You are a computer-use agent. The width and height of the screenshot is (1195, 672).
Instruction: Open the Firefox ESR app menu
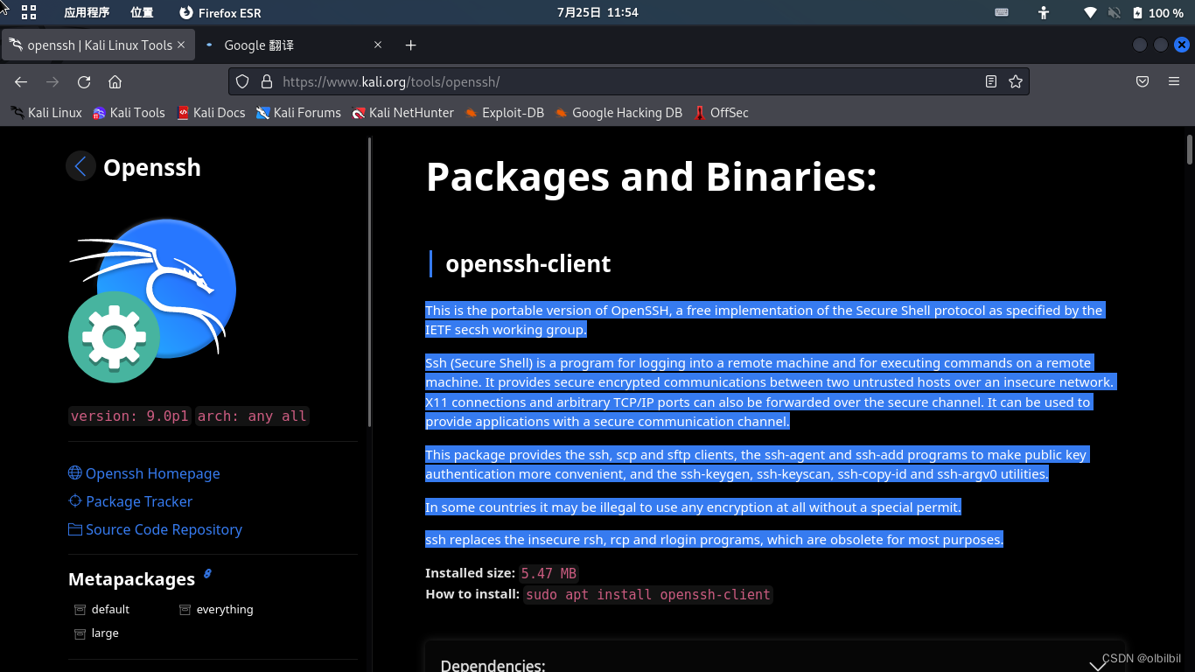pos(220,12)
